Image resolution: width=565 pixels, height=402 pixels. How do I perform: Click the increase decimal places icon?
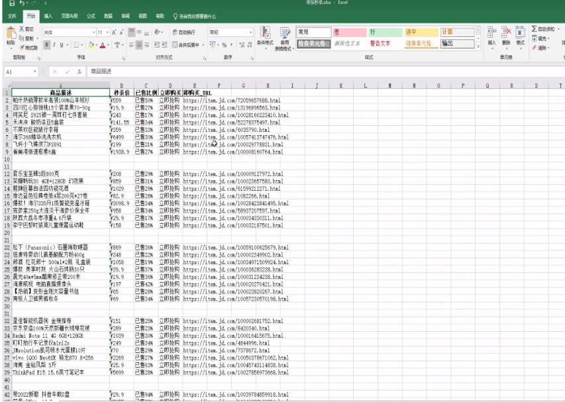(x=241, y=45)
